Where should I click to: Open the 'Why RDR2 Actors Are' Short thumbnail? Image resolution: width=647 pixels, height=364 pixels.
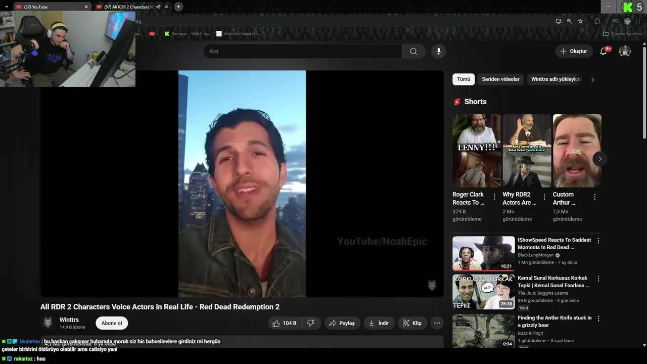click(527, 151)
